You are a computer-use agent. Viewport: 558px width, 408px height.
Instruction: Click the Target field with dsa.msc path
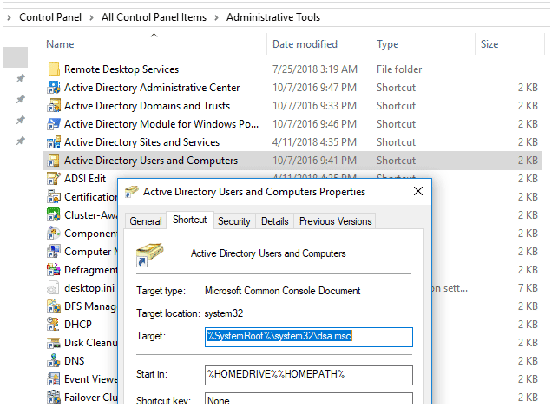click(x=309, y=337)
